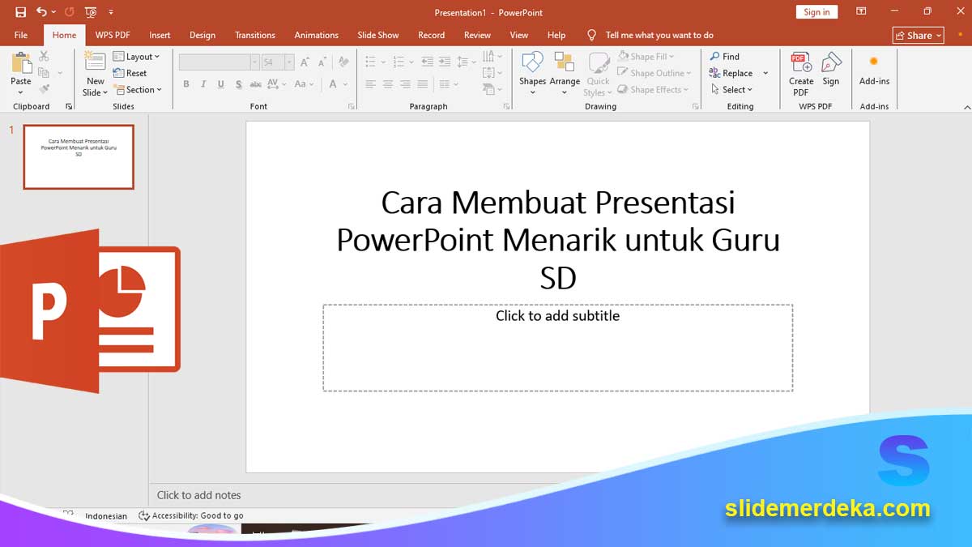This screenshot has height=547, width=972.
Task: Undo the last action
Action: 41,12
